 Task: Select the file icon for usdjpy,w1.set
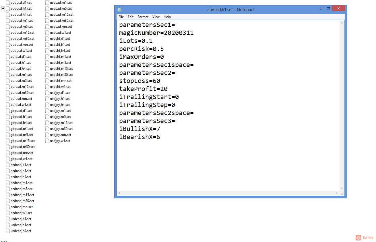click(47, 141)
